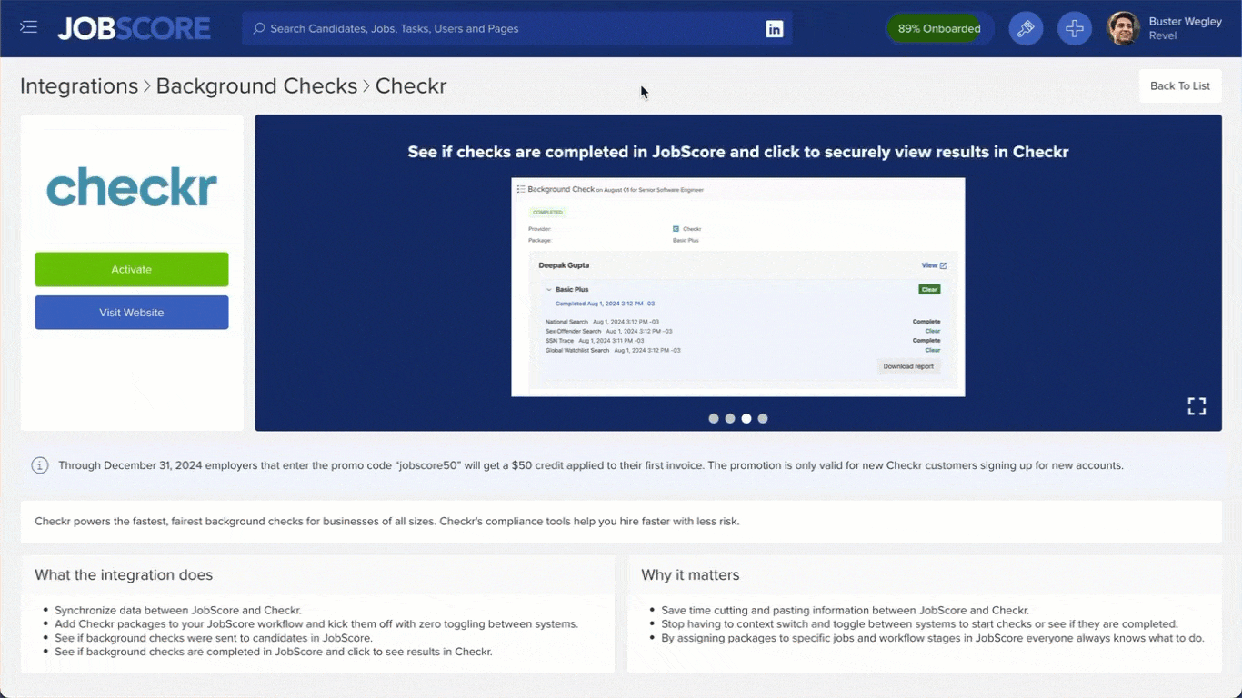This screenshot has height=698, width=1242.
Task: Click the Checkr logo image
Action: [x=131, y=188]
